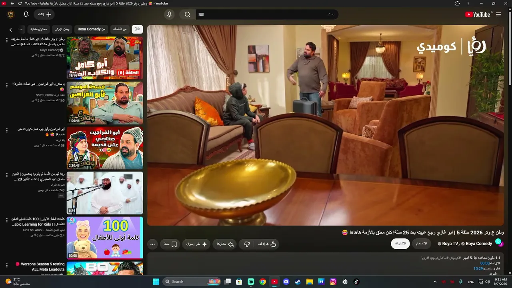
Task: Open Discord from the taskbar
Action: point(286,282)
